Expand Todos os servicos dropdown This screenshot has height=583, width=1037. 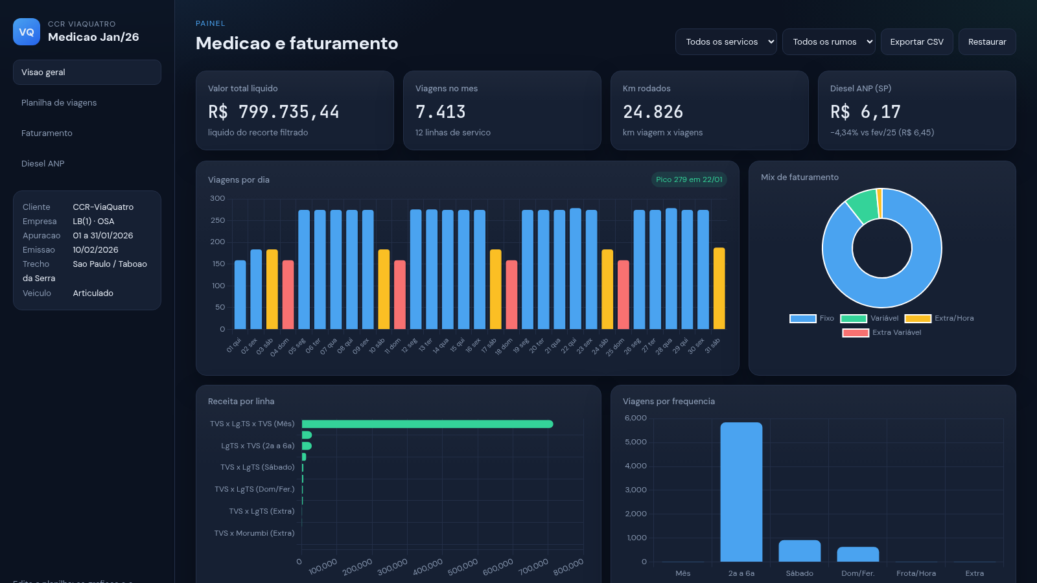point(726,41)
